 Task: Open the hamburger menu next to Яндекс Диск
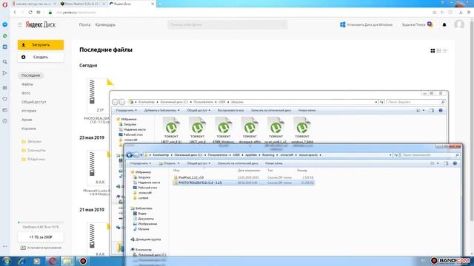tap(20, 24)
